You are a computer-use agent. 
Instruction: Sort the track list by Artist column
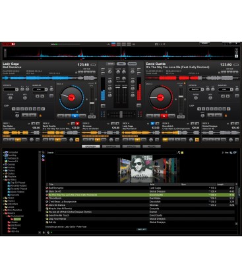pyautogui.click(x=165, y=185)
